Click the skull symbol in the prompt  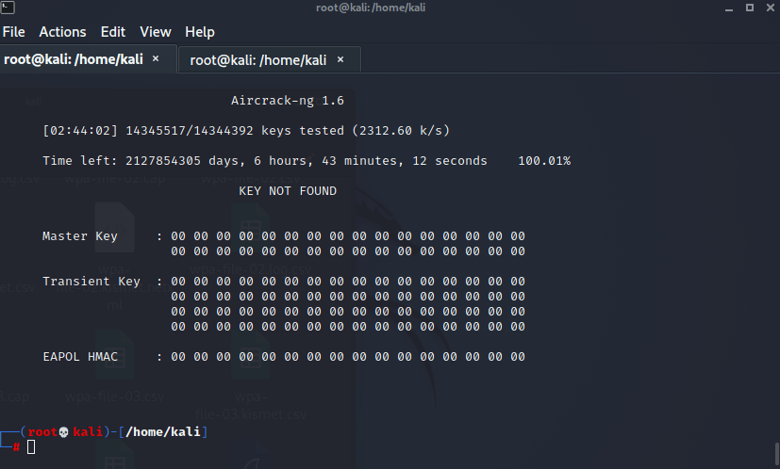pyautogui.click(x=65, y=432)
